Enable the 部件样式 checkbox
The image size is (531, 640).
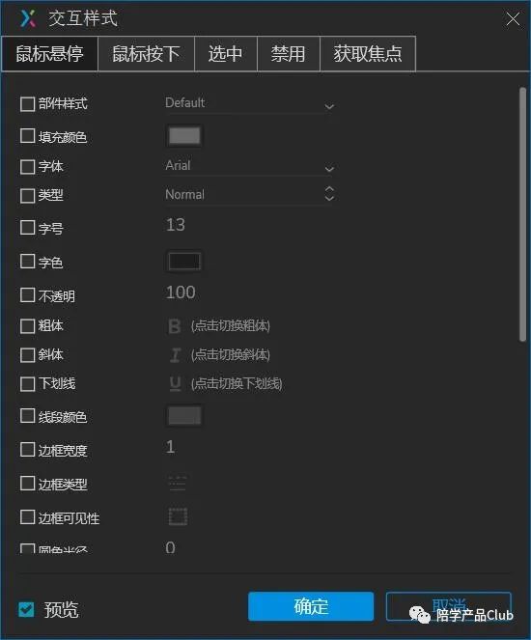coord(27,104)
